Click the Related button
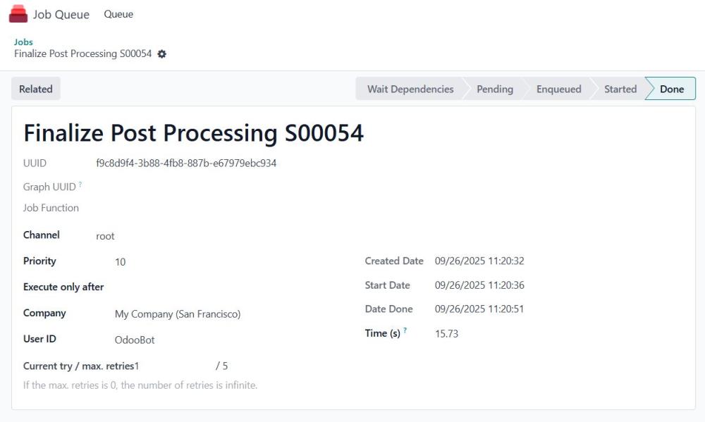 point(36,89)
